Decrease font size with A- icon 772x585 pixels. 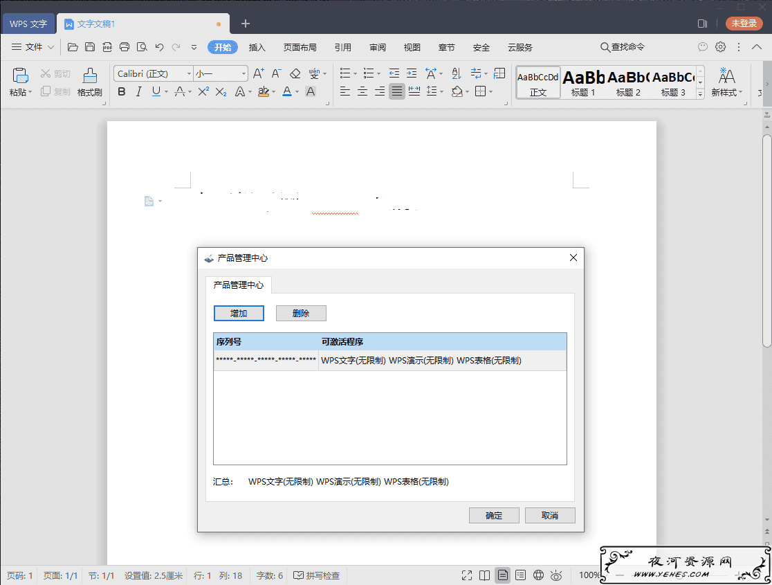pyautogui.click(x=276, y=74)
